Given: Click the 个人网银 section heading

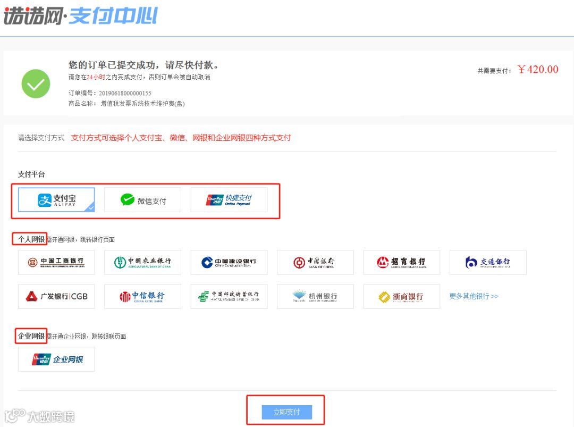Looking at the screenshot, I should pyautogui.click(x=31, y=239).
